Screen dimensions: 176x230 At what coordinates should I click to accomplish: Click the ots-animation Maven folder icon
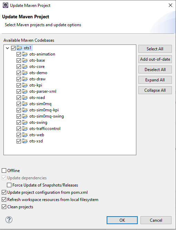[25, 54]
